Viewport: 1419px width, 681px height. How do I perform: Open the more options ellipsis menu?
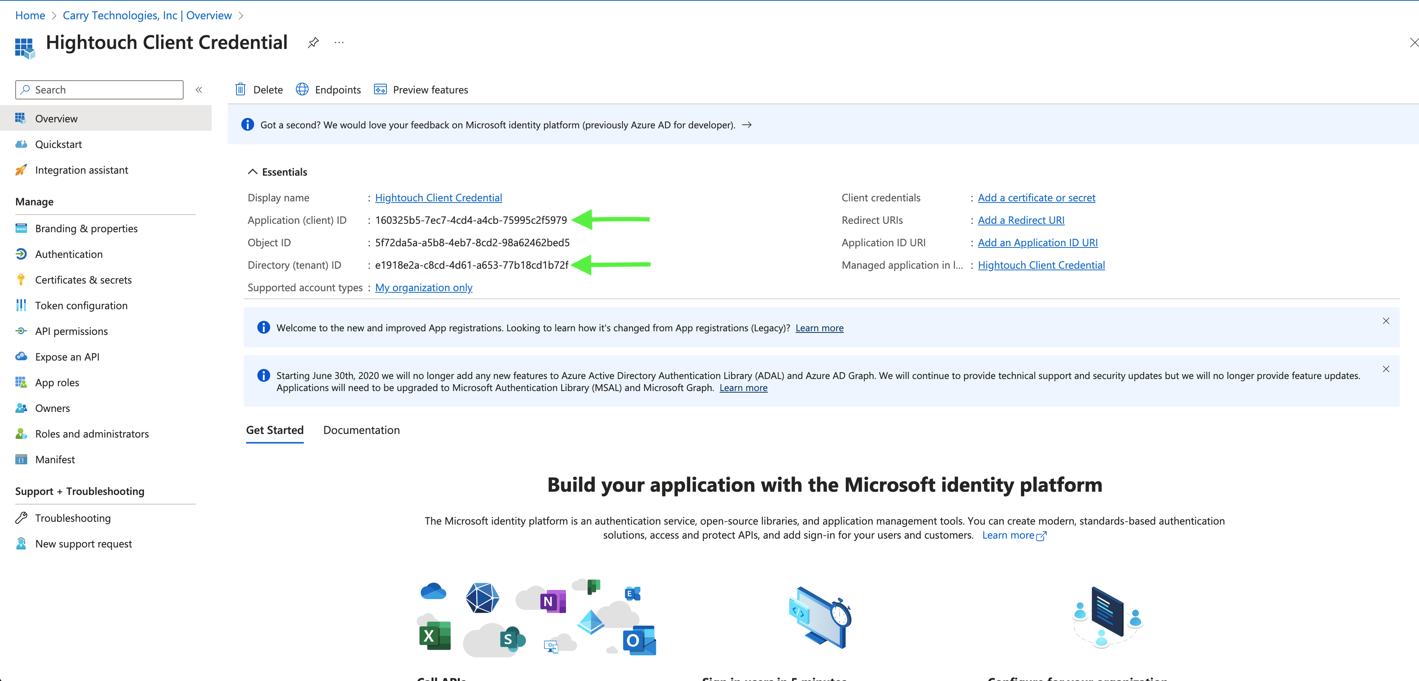pyautogui.click(x=339, y=43)
